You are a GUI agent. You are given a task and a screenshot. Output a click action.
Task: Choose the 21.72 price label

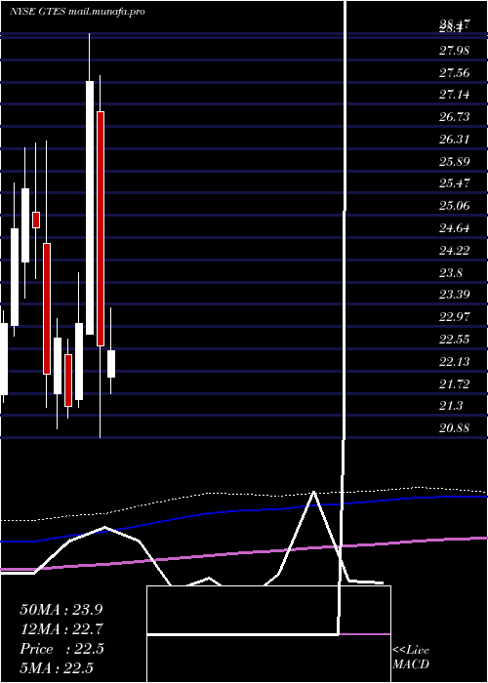click(x=455, y=383)
